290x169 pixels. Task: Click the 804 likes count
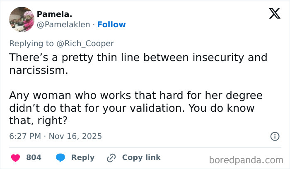coord(34,157)
